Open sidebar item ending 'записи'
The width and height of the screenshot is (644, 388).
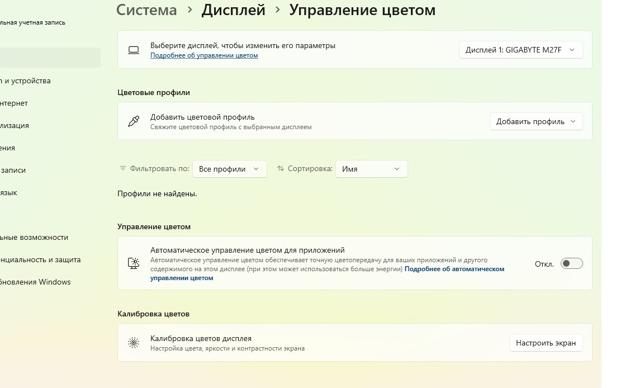pos(13,170)
